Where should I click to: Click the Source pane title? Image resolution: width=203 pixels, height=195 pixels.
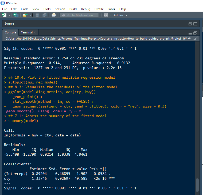(9, 24)
